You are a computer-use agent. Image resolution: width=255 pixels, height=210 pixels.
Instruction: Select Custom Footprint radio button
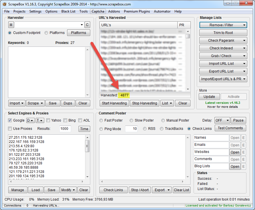pos(10,33)
